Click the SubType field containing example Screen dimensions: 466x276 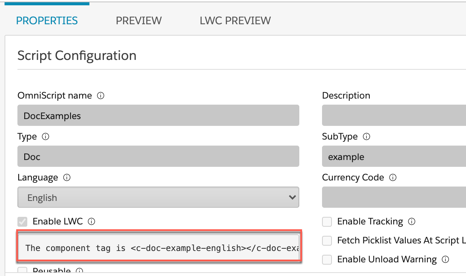394,156
